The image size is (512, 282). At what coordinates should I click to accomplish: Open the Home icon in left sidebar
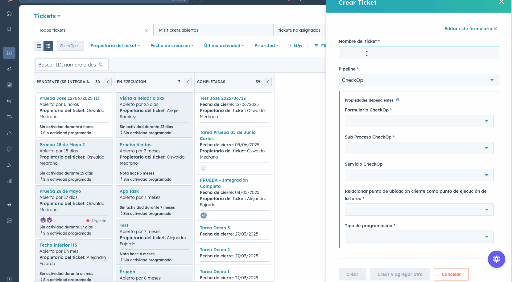point(9,13)
